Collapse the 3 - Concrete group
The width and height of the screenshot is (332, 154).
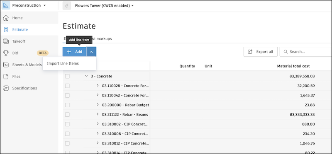click(86, 76)
